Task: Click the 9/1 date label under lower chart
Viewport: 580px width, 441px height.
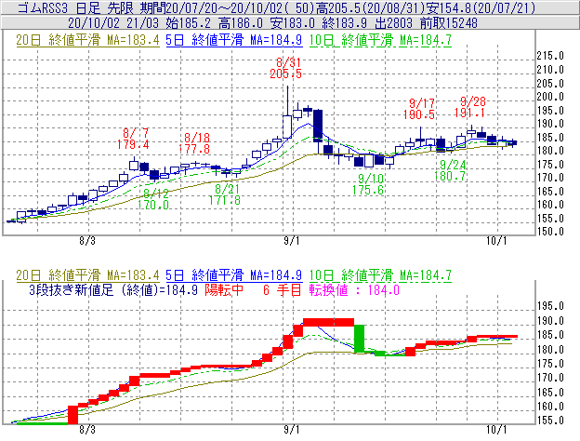Action: (x=292, y=430)
